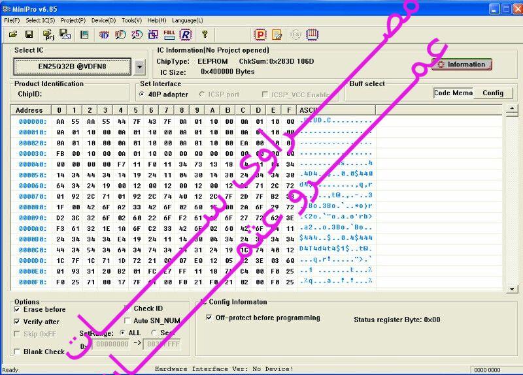
Task: Select the ICSP port radio button
Action: pyautogui.click(x=202, y=95)
